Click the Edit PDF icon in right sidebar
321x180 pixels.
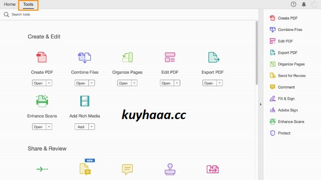click(x=272, y=41)
